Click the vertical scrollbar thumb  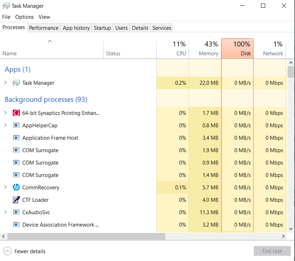point(291,72)
